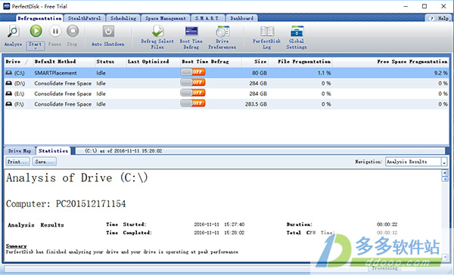454x275 pixels.
Task: Open the S.M.A.R.T. tab
Action: click(x=207, y=18)
